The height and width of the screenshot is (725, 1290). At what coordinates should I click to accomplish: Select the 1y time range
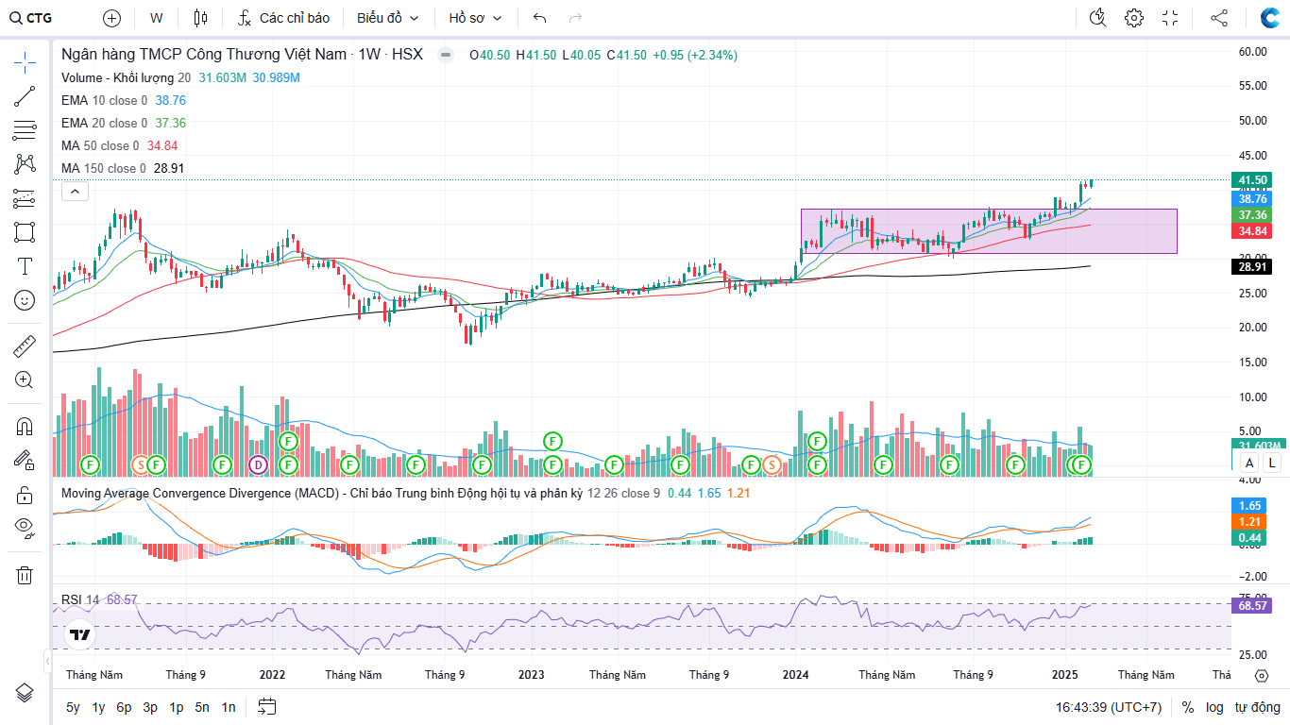point(98,707)
